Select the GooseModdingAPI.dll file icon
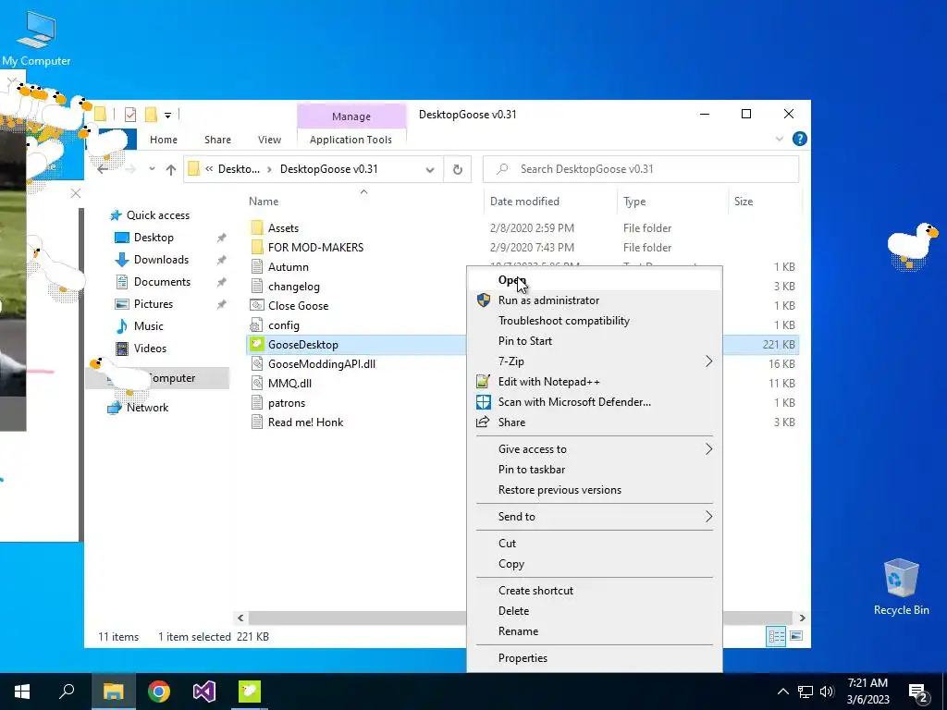 [257, 363]
